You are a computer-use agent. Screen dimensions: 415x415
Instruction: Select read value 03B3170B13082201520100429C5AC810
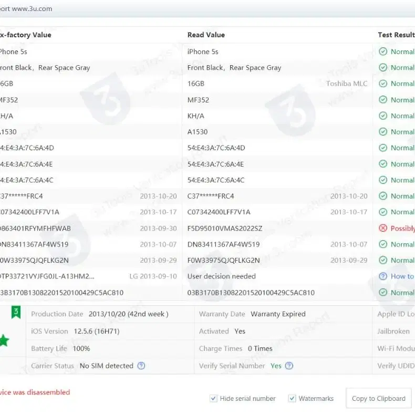point(251,293)
